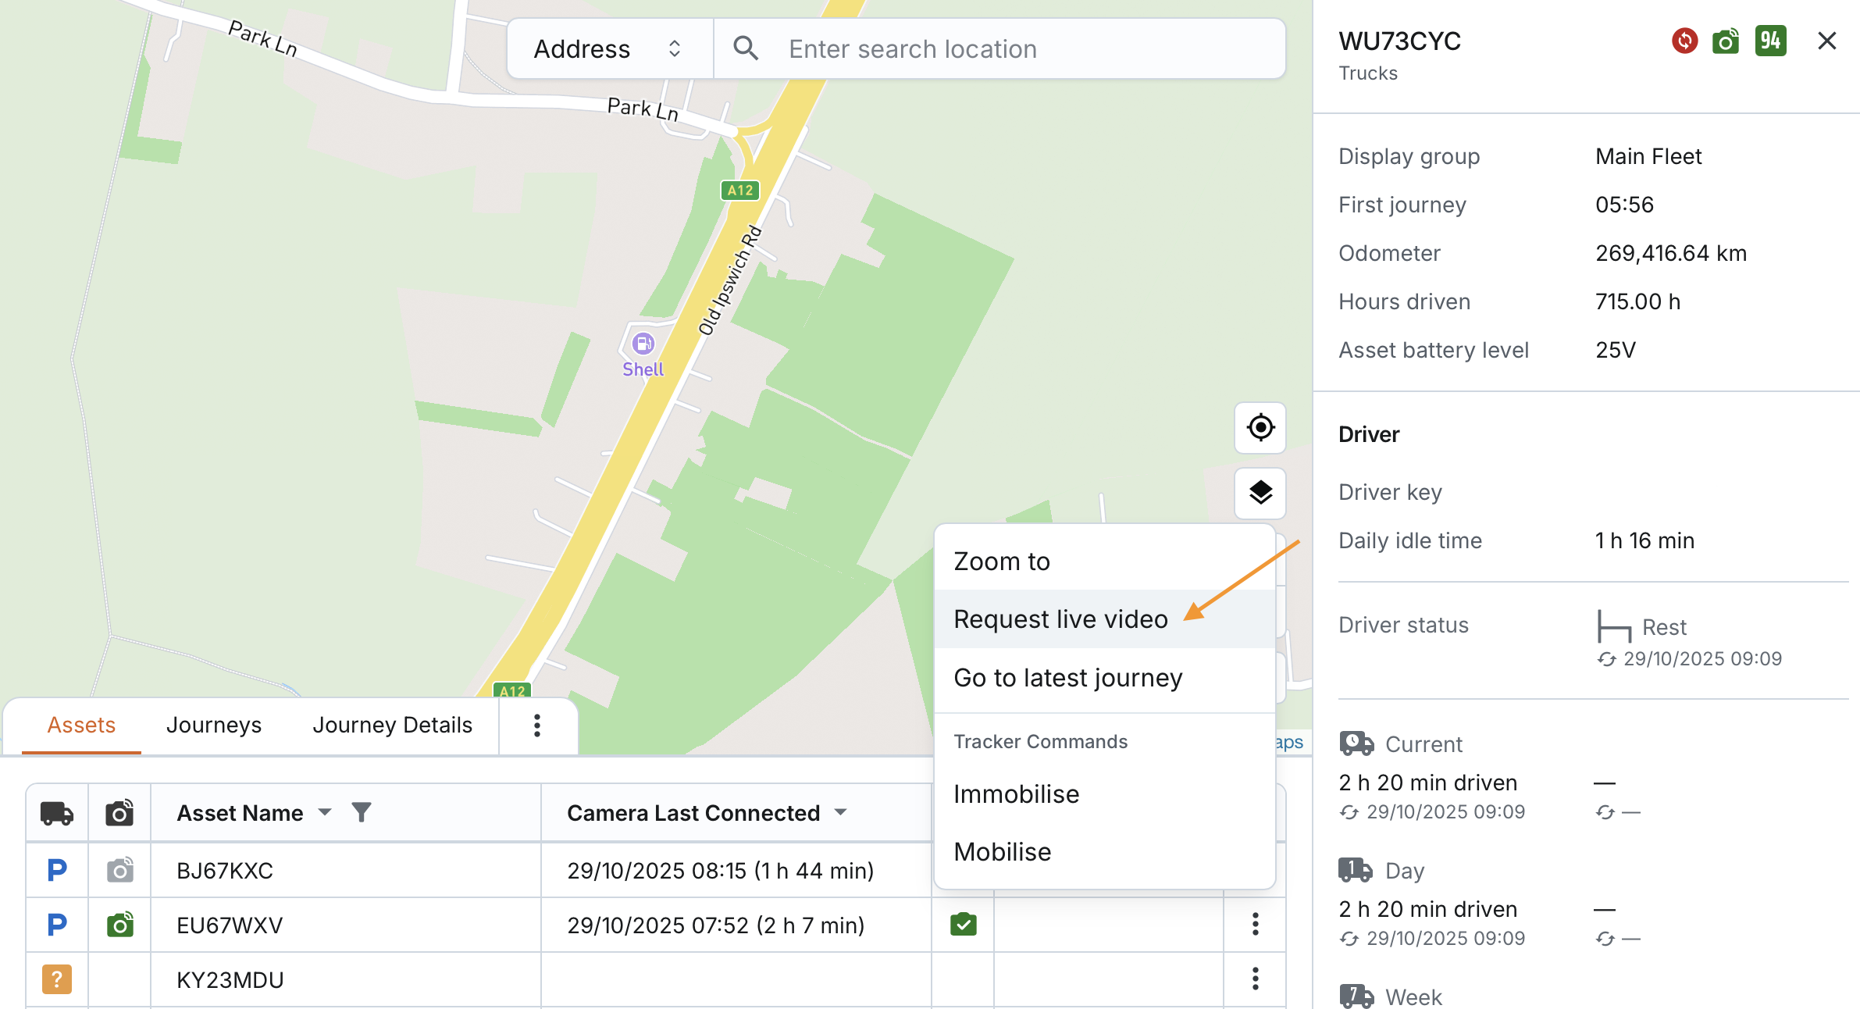Select Go to latest journey
Screen dimensions: 1860x1009
(x=1067, y=678)
